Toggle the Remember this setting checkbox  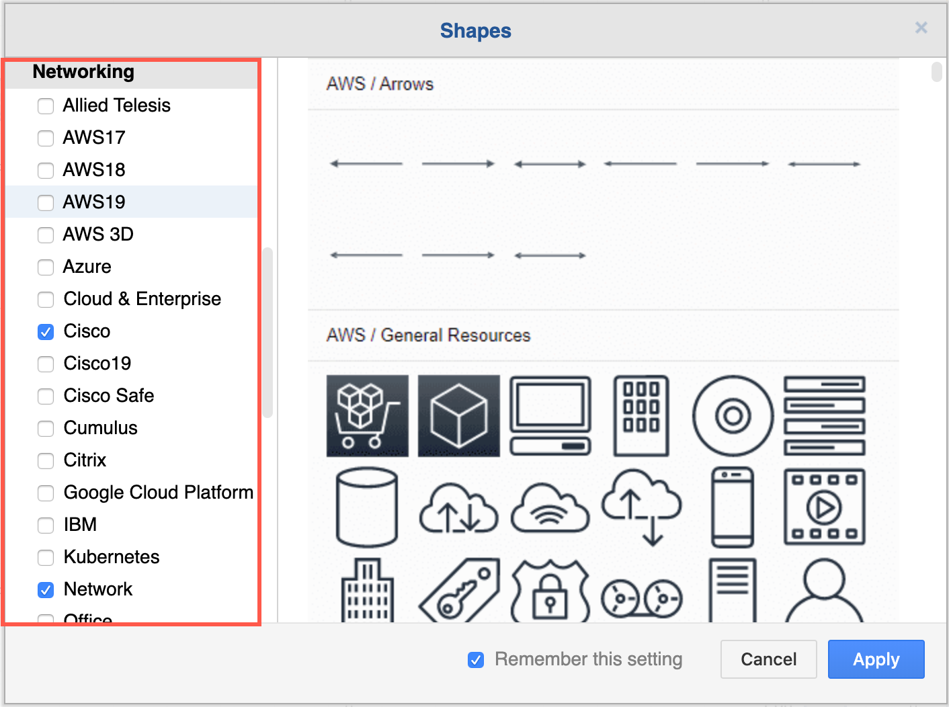(476, 660)
